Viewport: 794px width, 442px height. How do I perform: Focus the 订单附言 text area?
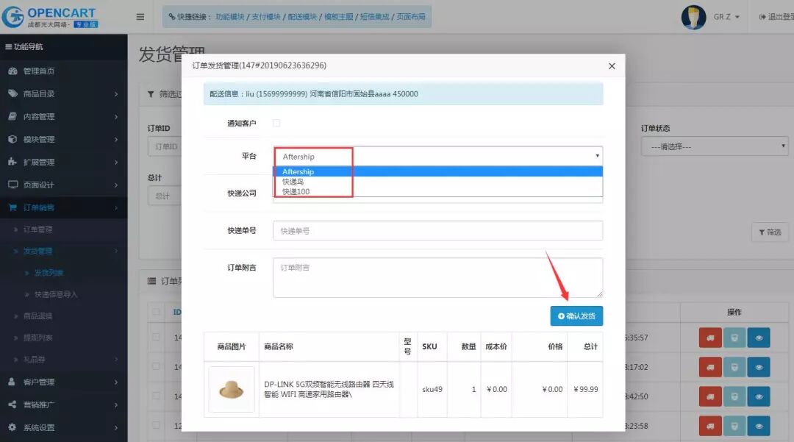[437, 277]
